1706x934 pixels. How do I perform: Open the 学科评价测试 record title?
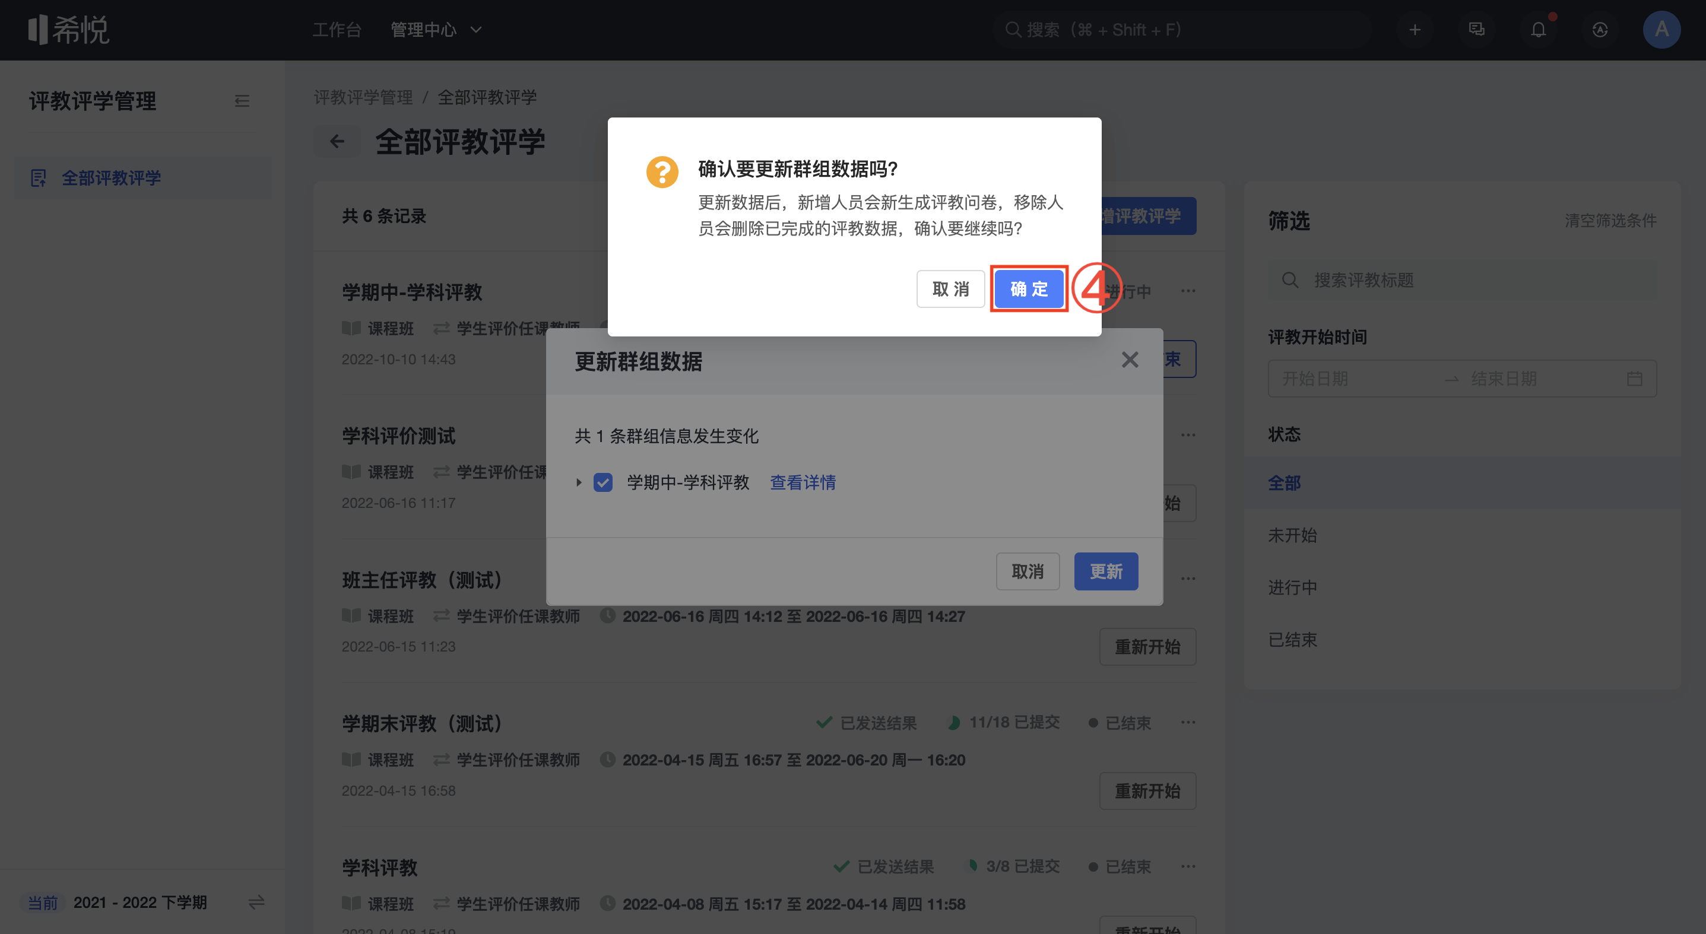point(399,436)
